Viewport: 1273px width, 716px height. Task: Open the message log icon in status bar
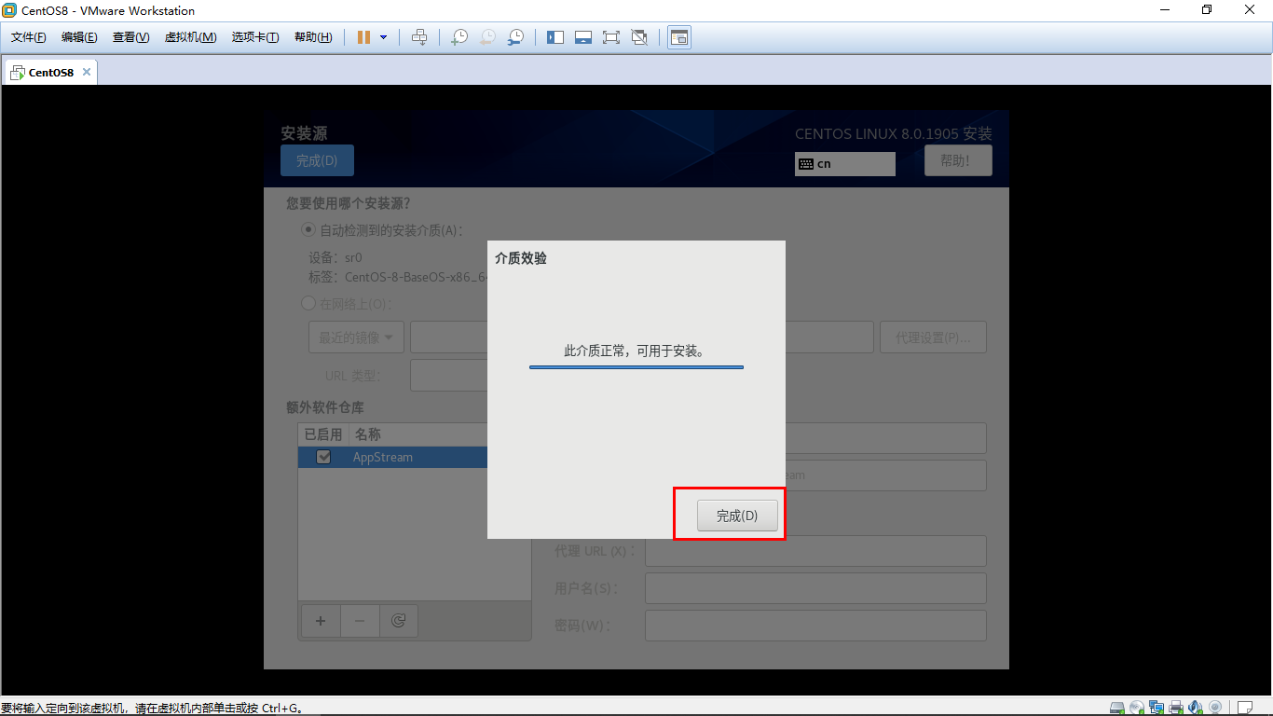[x=1244, y=708]
